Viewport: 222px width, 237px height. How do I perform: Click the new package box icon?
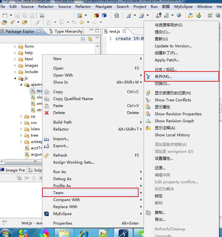point(97,15)
